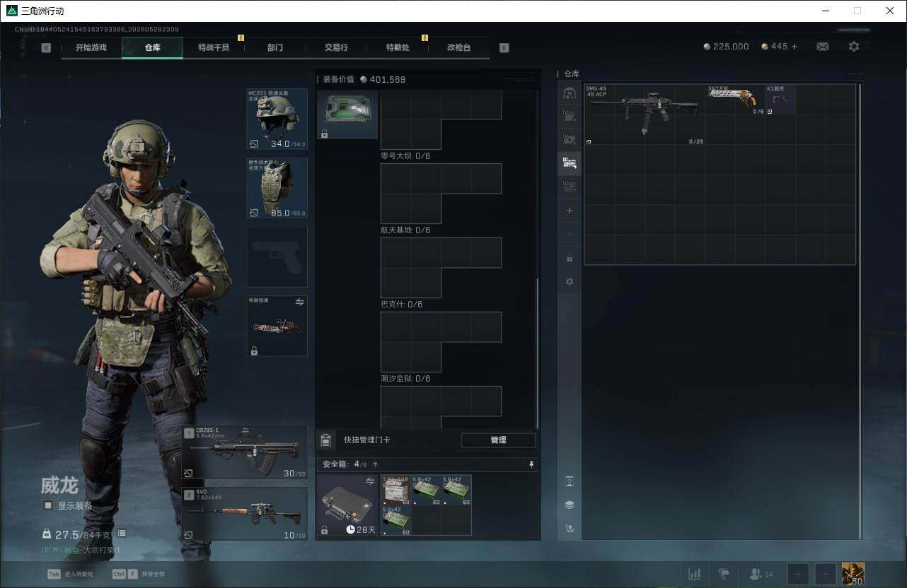
Task: Click the Ctrl F 转移全部 shortcut
Action: tap(138, 574)
